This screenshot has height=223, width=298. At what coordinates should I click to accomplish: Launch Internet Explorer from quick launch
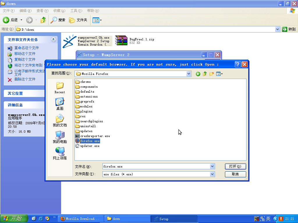[x=40, y=219]
